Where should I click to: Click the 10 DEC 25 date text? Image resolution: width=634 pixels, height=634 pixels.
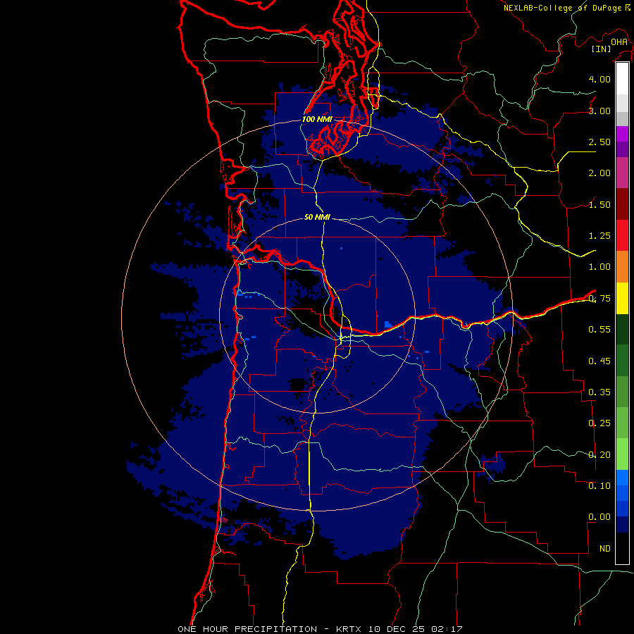tap(398, 629)
